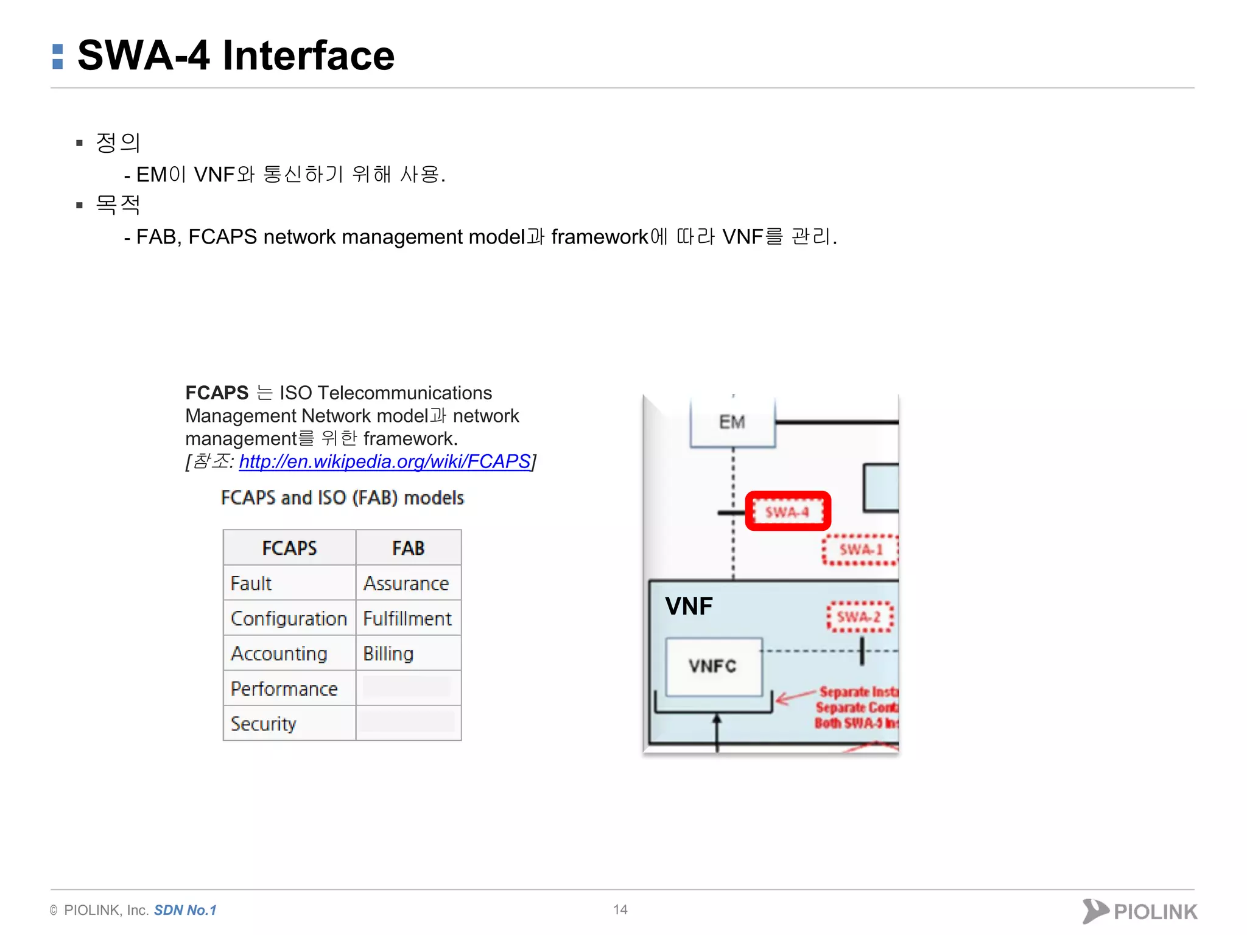Click the Billing table cell
Screen dimensions: 1247x935
point(409,653)
